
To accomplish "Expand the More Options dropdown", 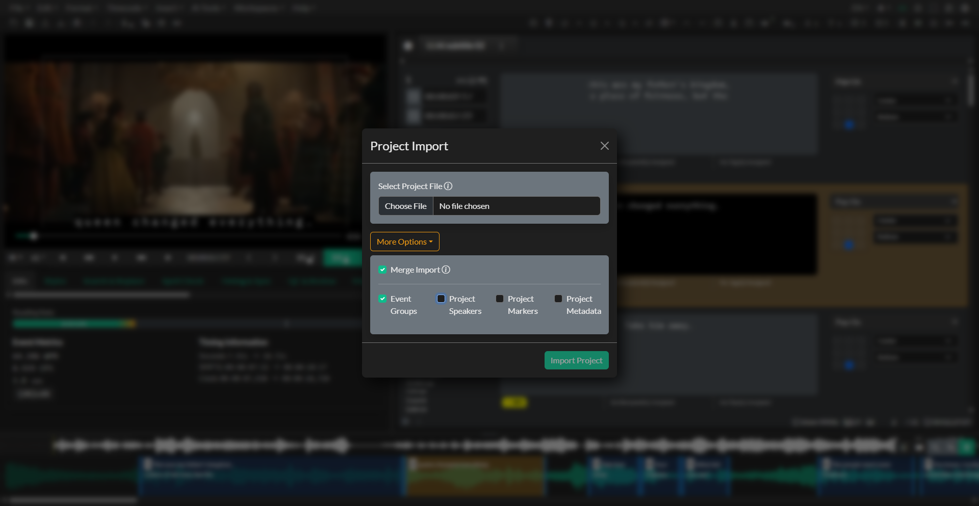I will (404, 242).
